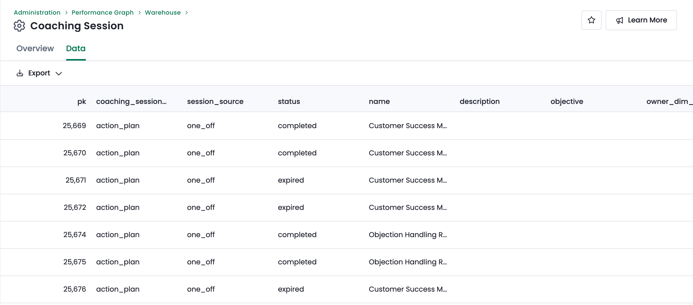Click completed status in row 25,669
The image size is (693, 305).
(297, 126)
